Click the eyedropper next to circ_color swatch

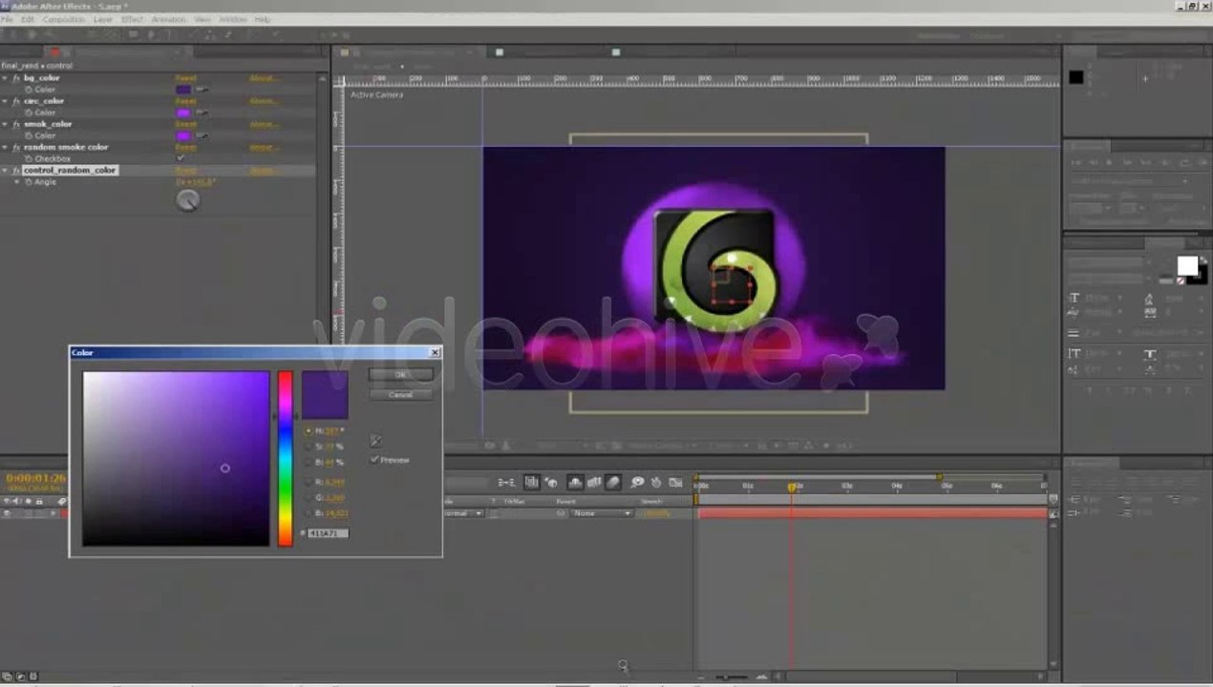click(x=202, y=113)
